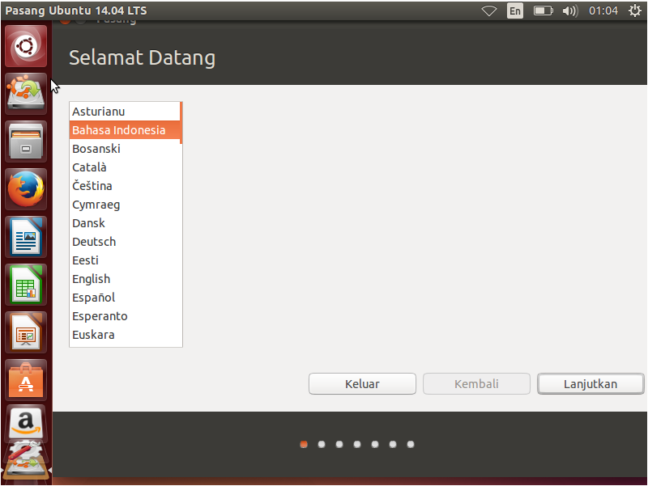Click the language list scrollbar
The image size is (648, 486).
pos(181,123)
